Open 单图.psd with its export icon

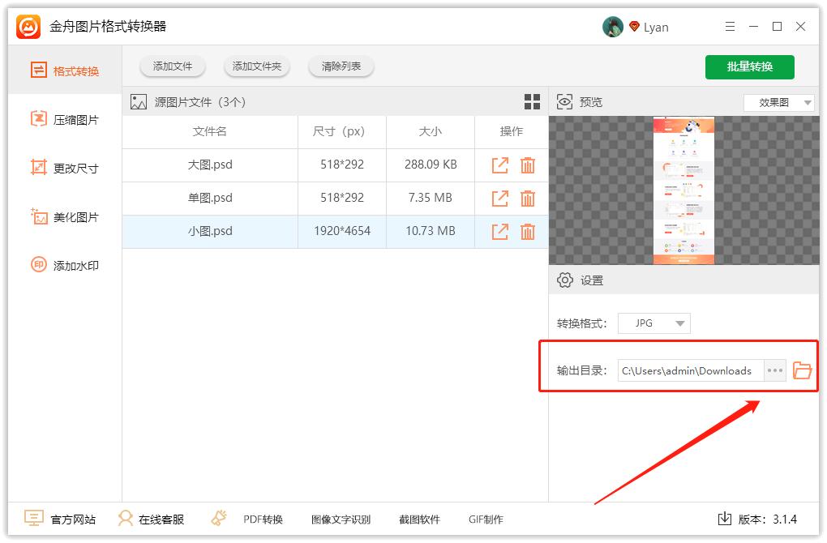click(499, 198)
